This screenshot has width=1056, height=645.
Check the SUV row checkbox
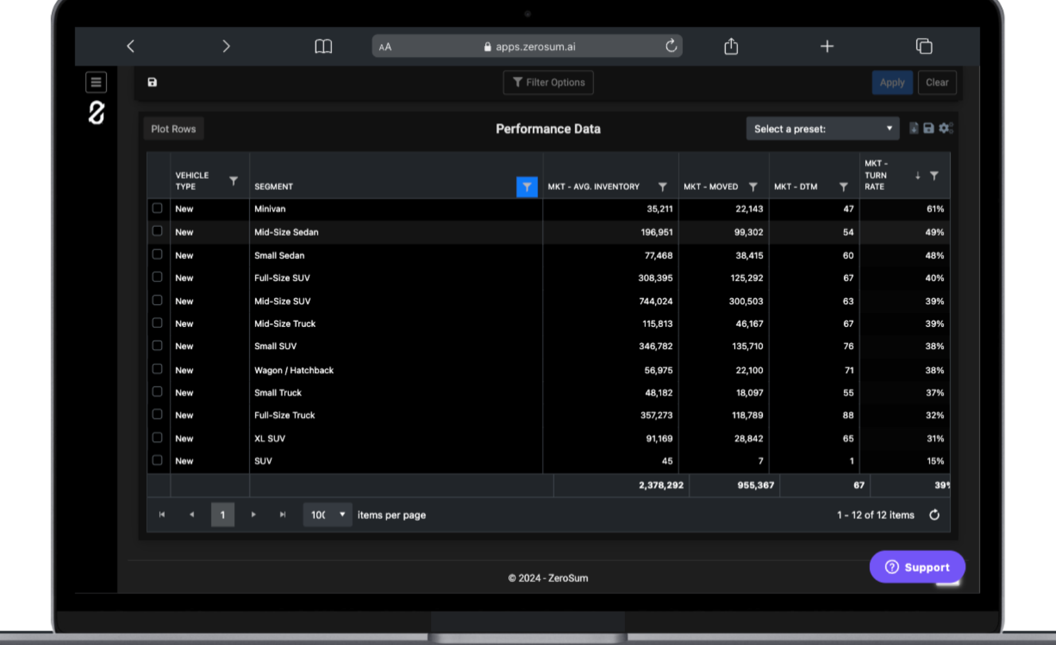point(157,460)
